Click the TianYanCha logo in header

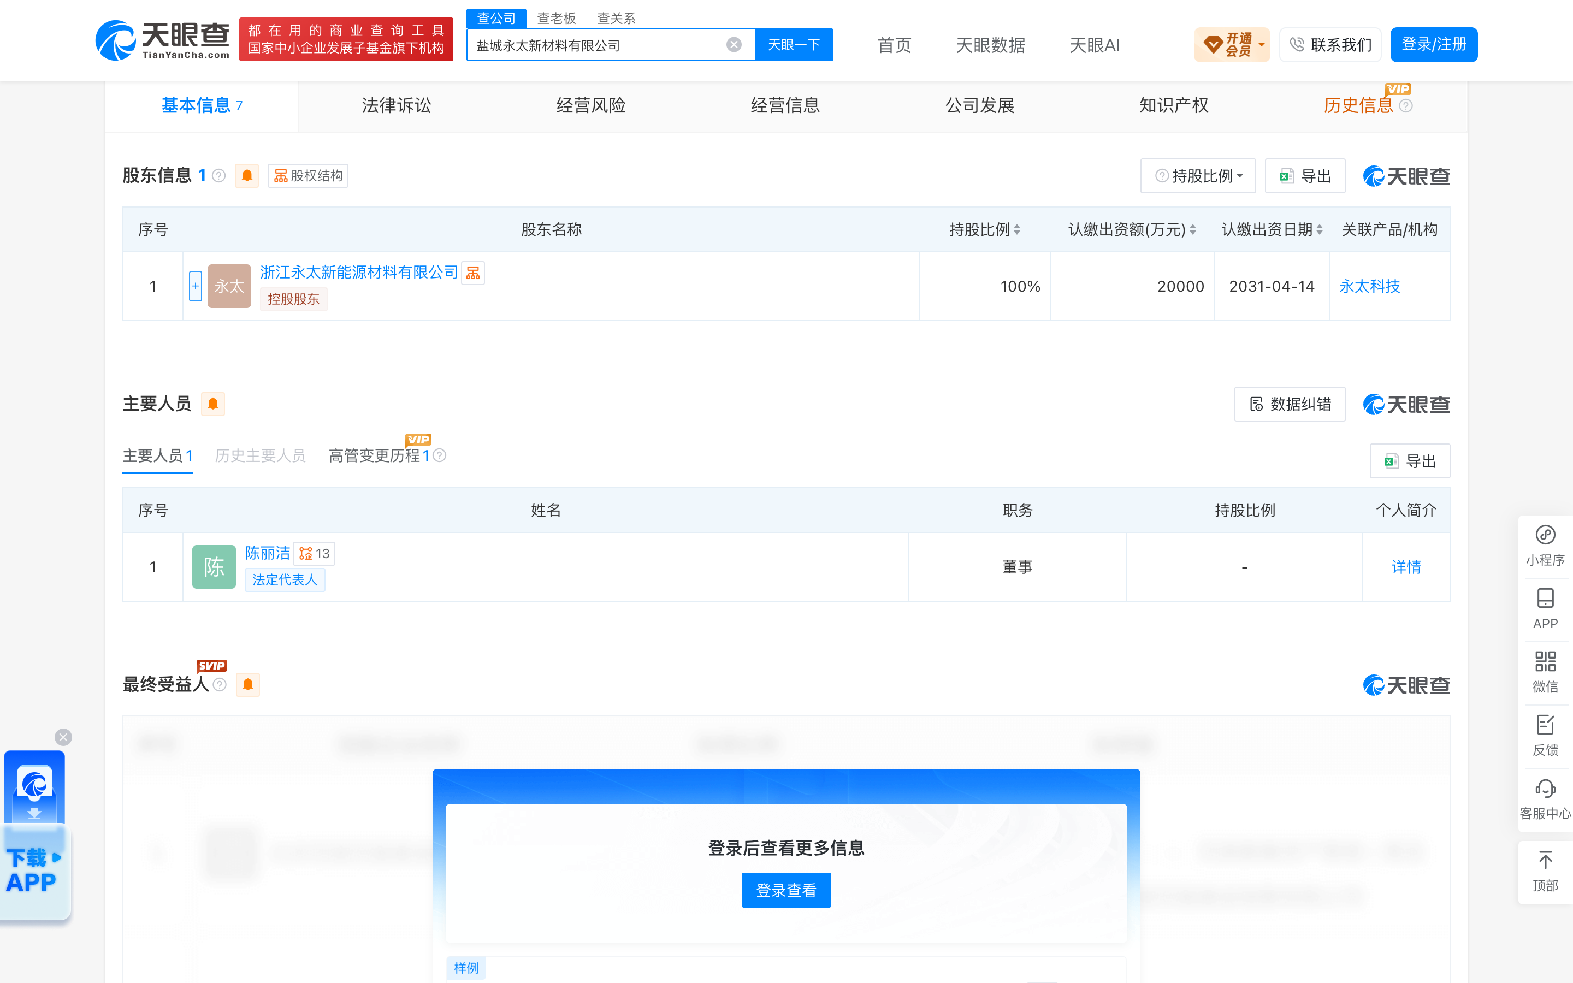(x=163, y=40)
